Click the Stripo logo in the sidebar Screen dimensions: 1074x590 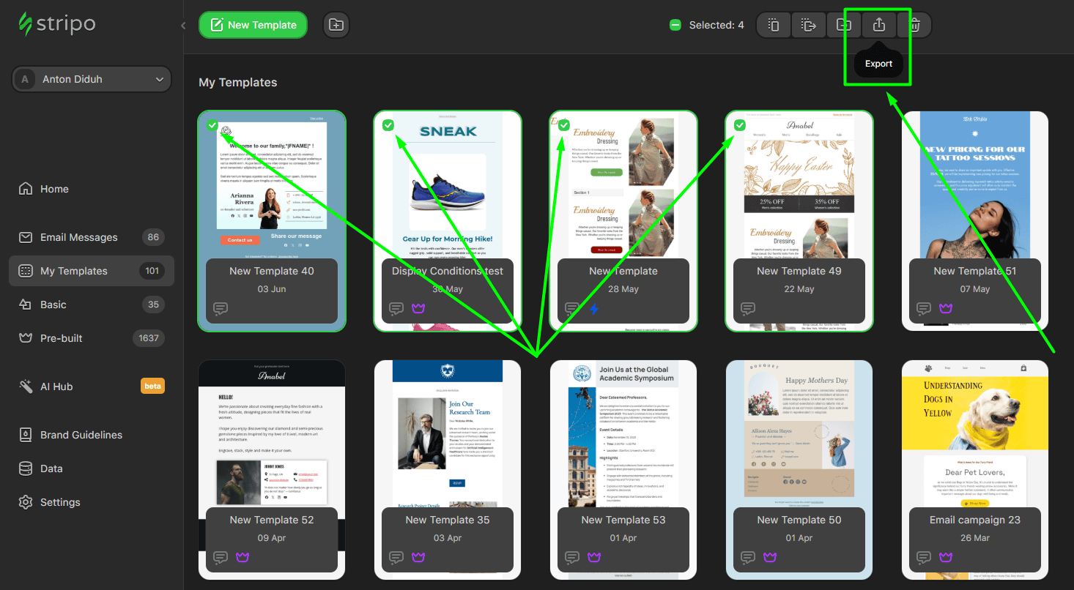pos(56,23)
